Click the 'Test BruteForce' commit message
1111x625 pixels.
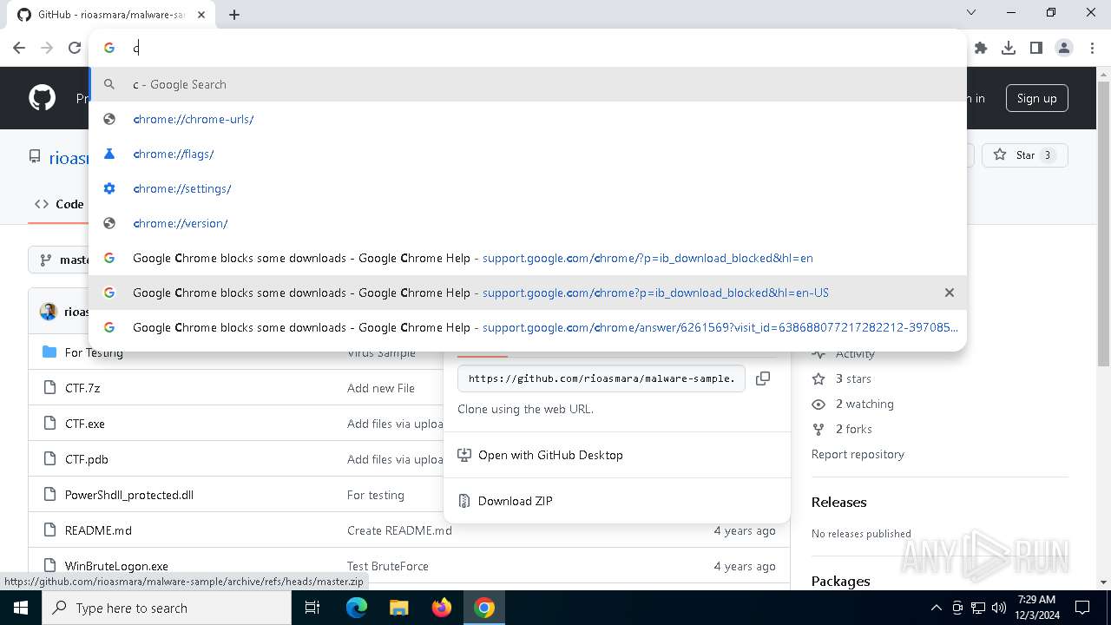388,566
